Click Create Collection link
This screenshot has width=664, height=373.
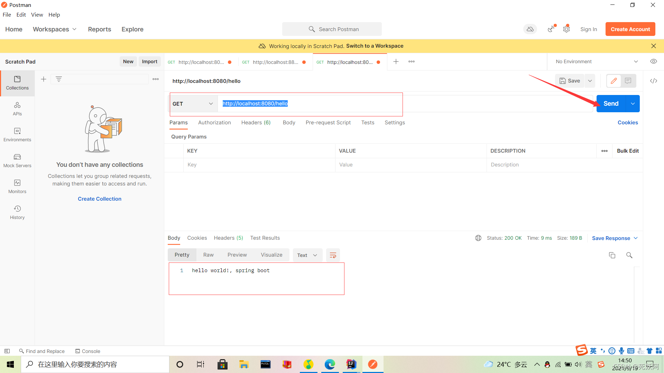(99, 199)
